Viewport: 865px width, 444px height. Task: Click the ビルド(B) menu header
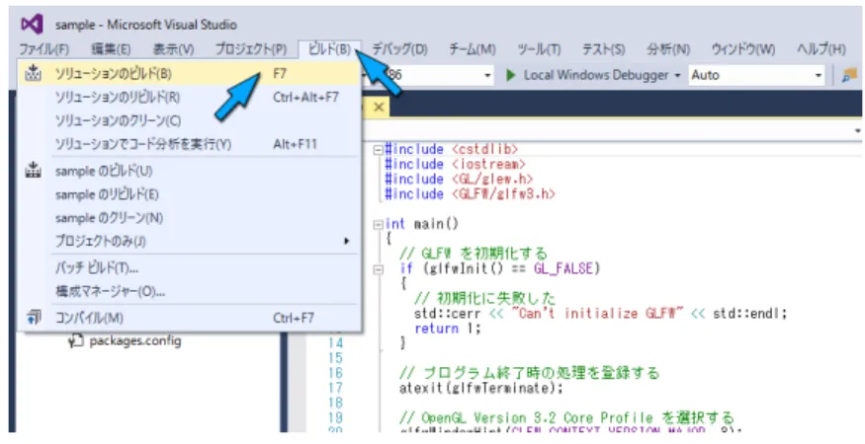329,49
